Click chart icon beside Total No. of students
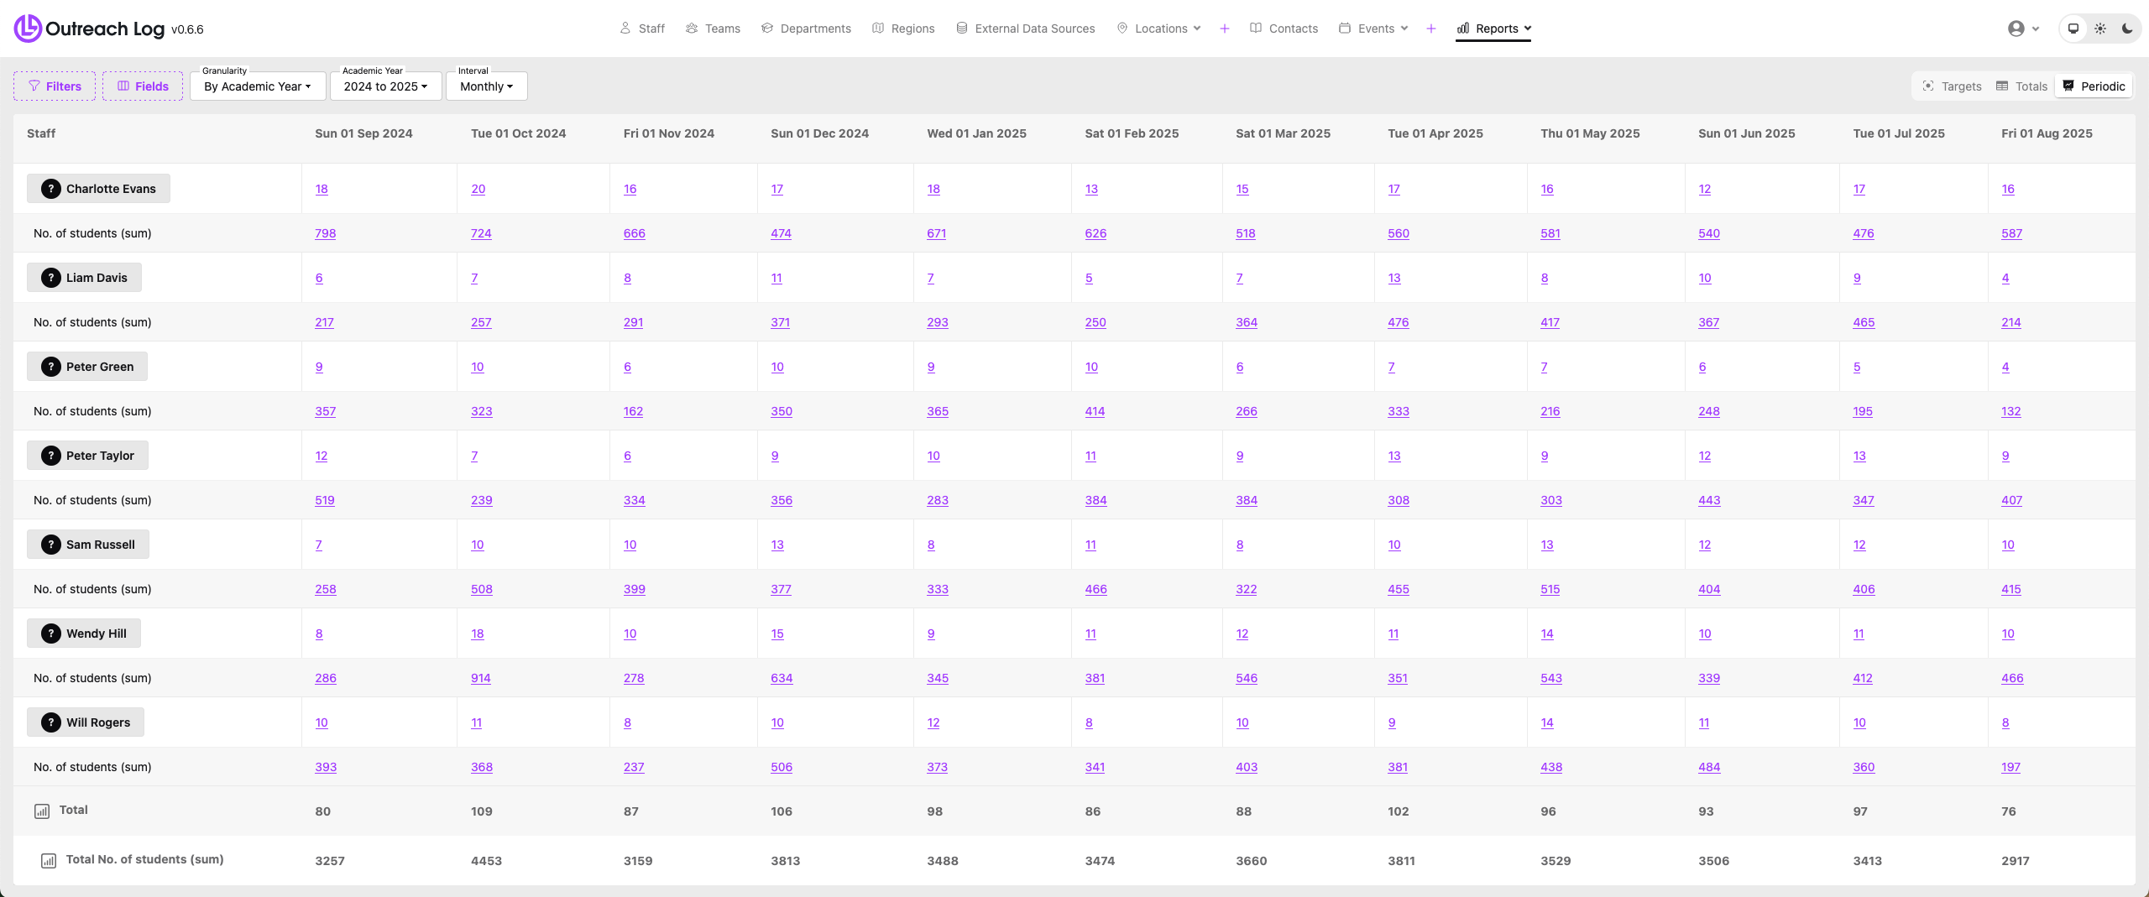Screen dimensions: 2149x897 pos(49,861)
